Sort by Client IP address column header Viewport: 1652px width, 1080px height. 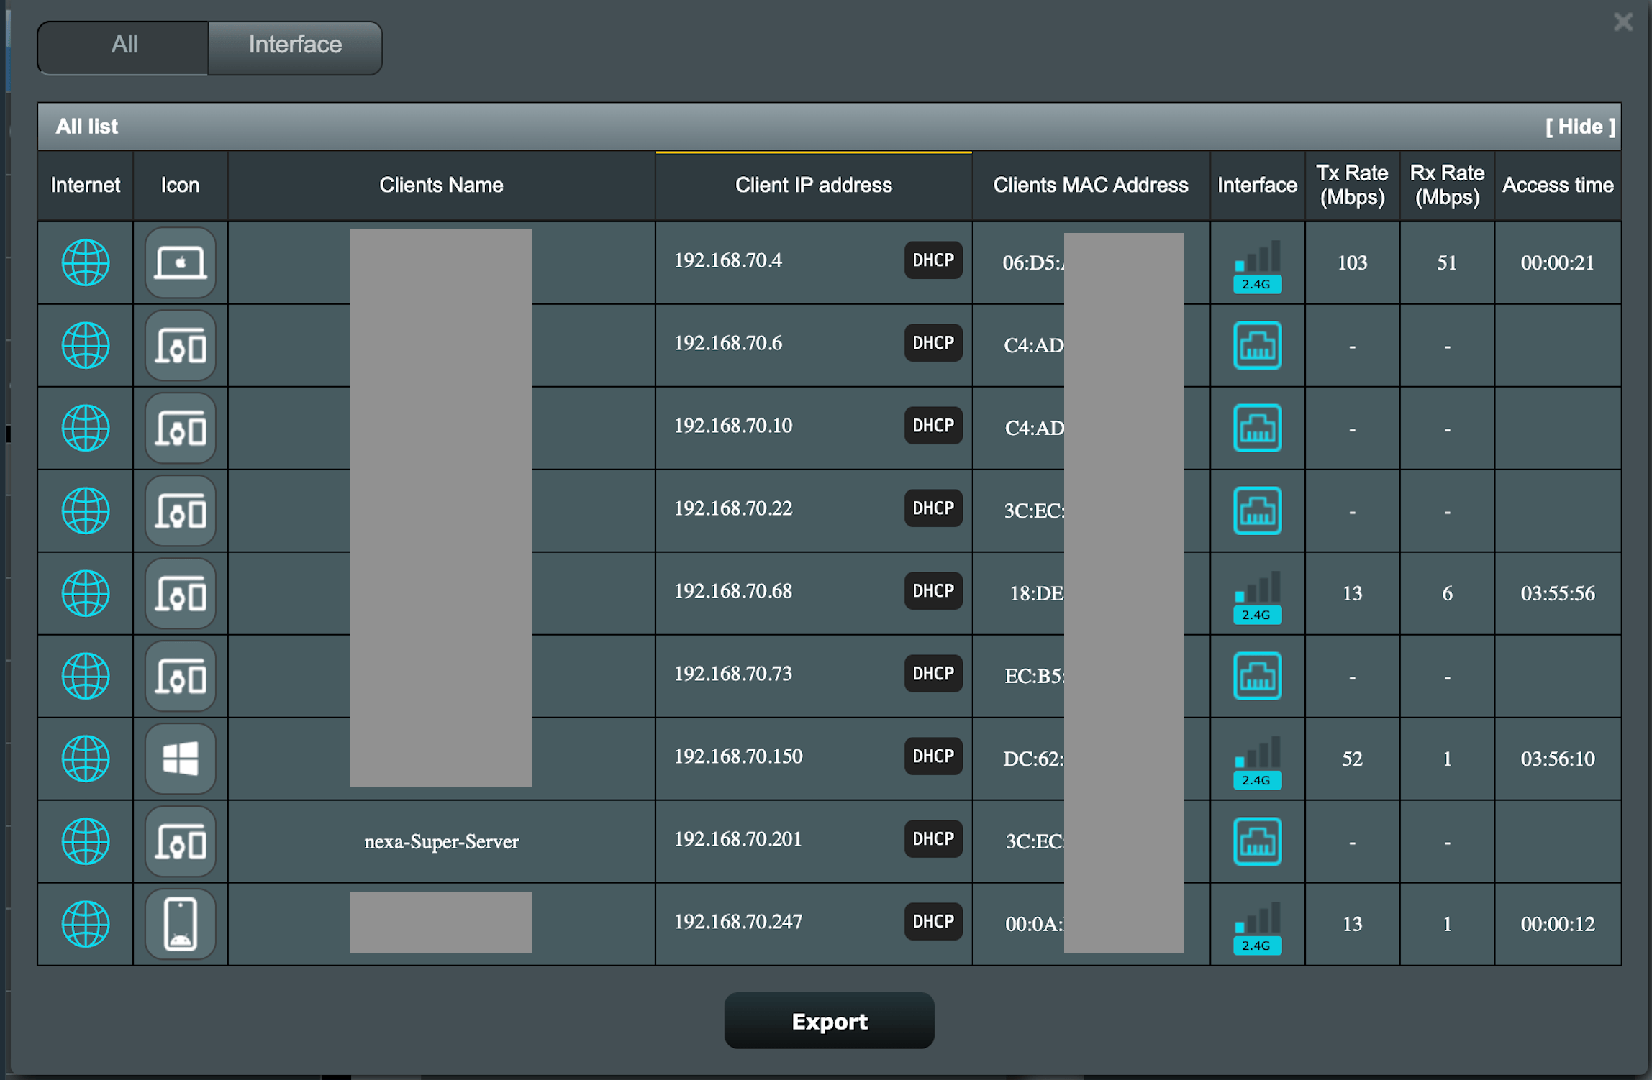point(813,186)
